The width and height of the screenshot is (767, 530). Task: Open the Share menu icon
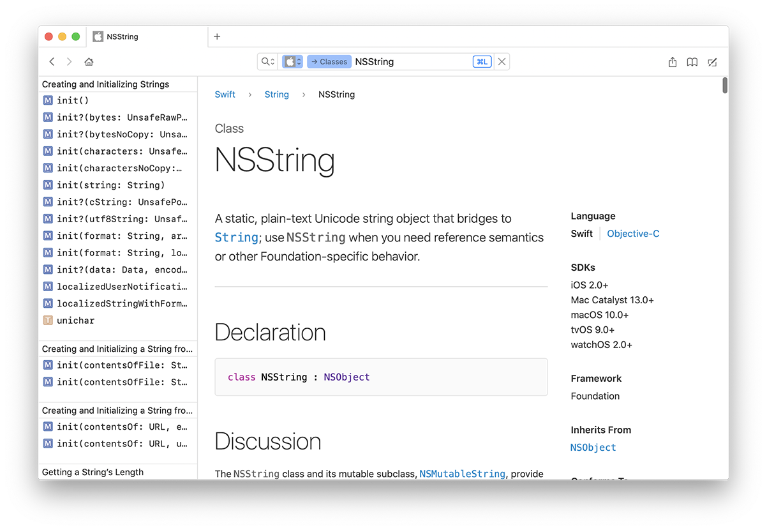click(x=673, y=62)
